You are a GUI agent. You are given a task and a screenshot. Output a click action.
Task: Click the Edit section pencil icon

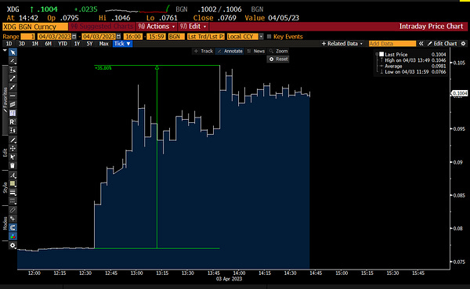point(13,140)
